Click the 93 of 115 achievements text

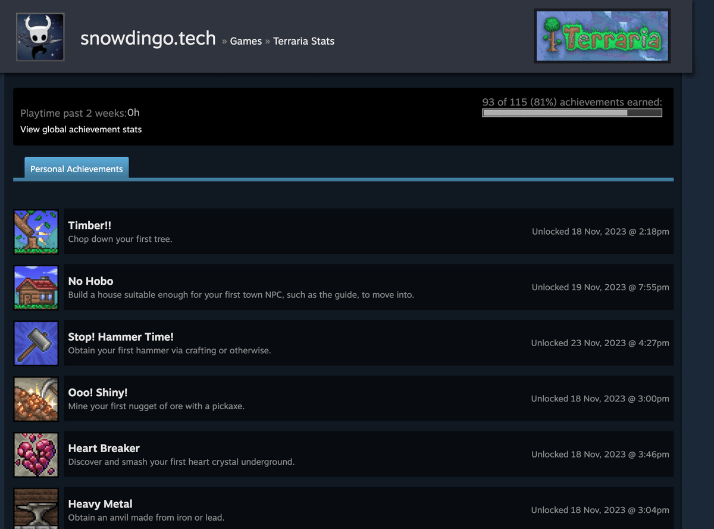[571, 102]
